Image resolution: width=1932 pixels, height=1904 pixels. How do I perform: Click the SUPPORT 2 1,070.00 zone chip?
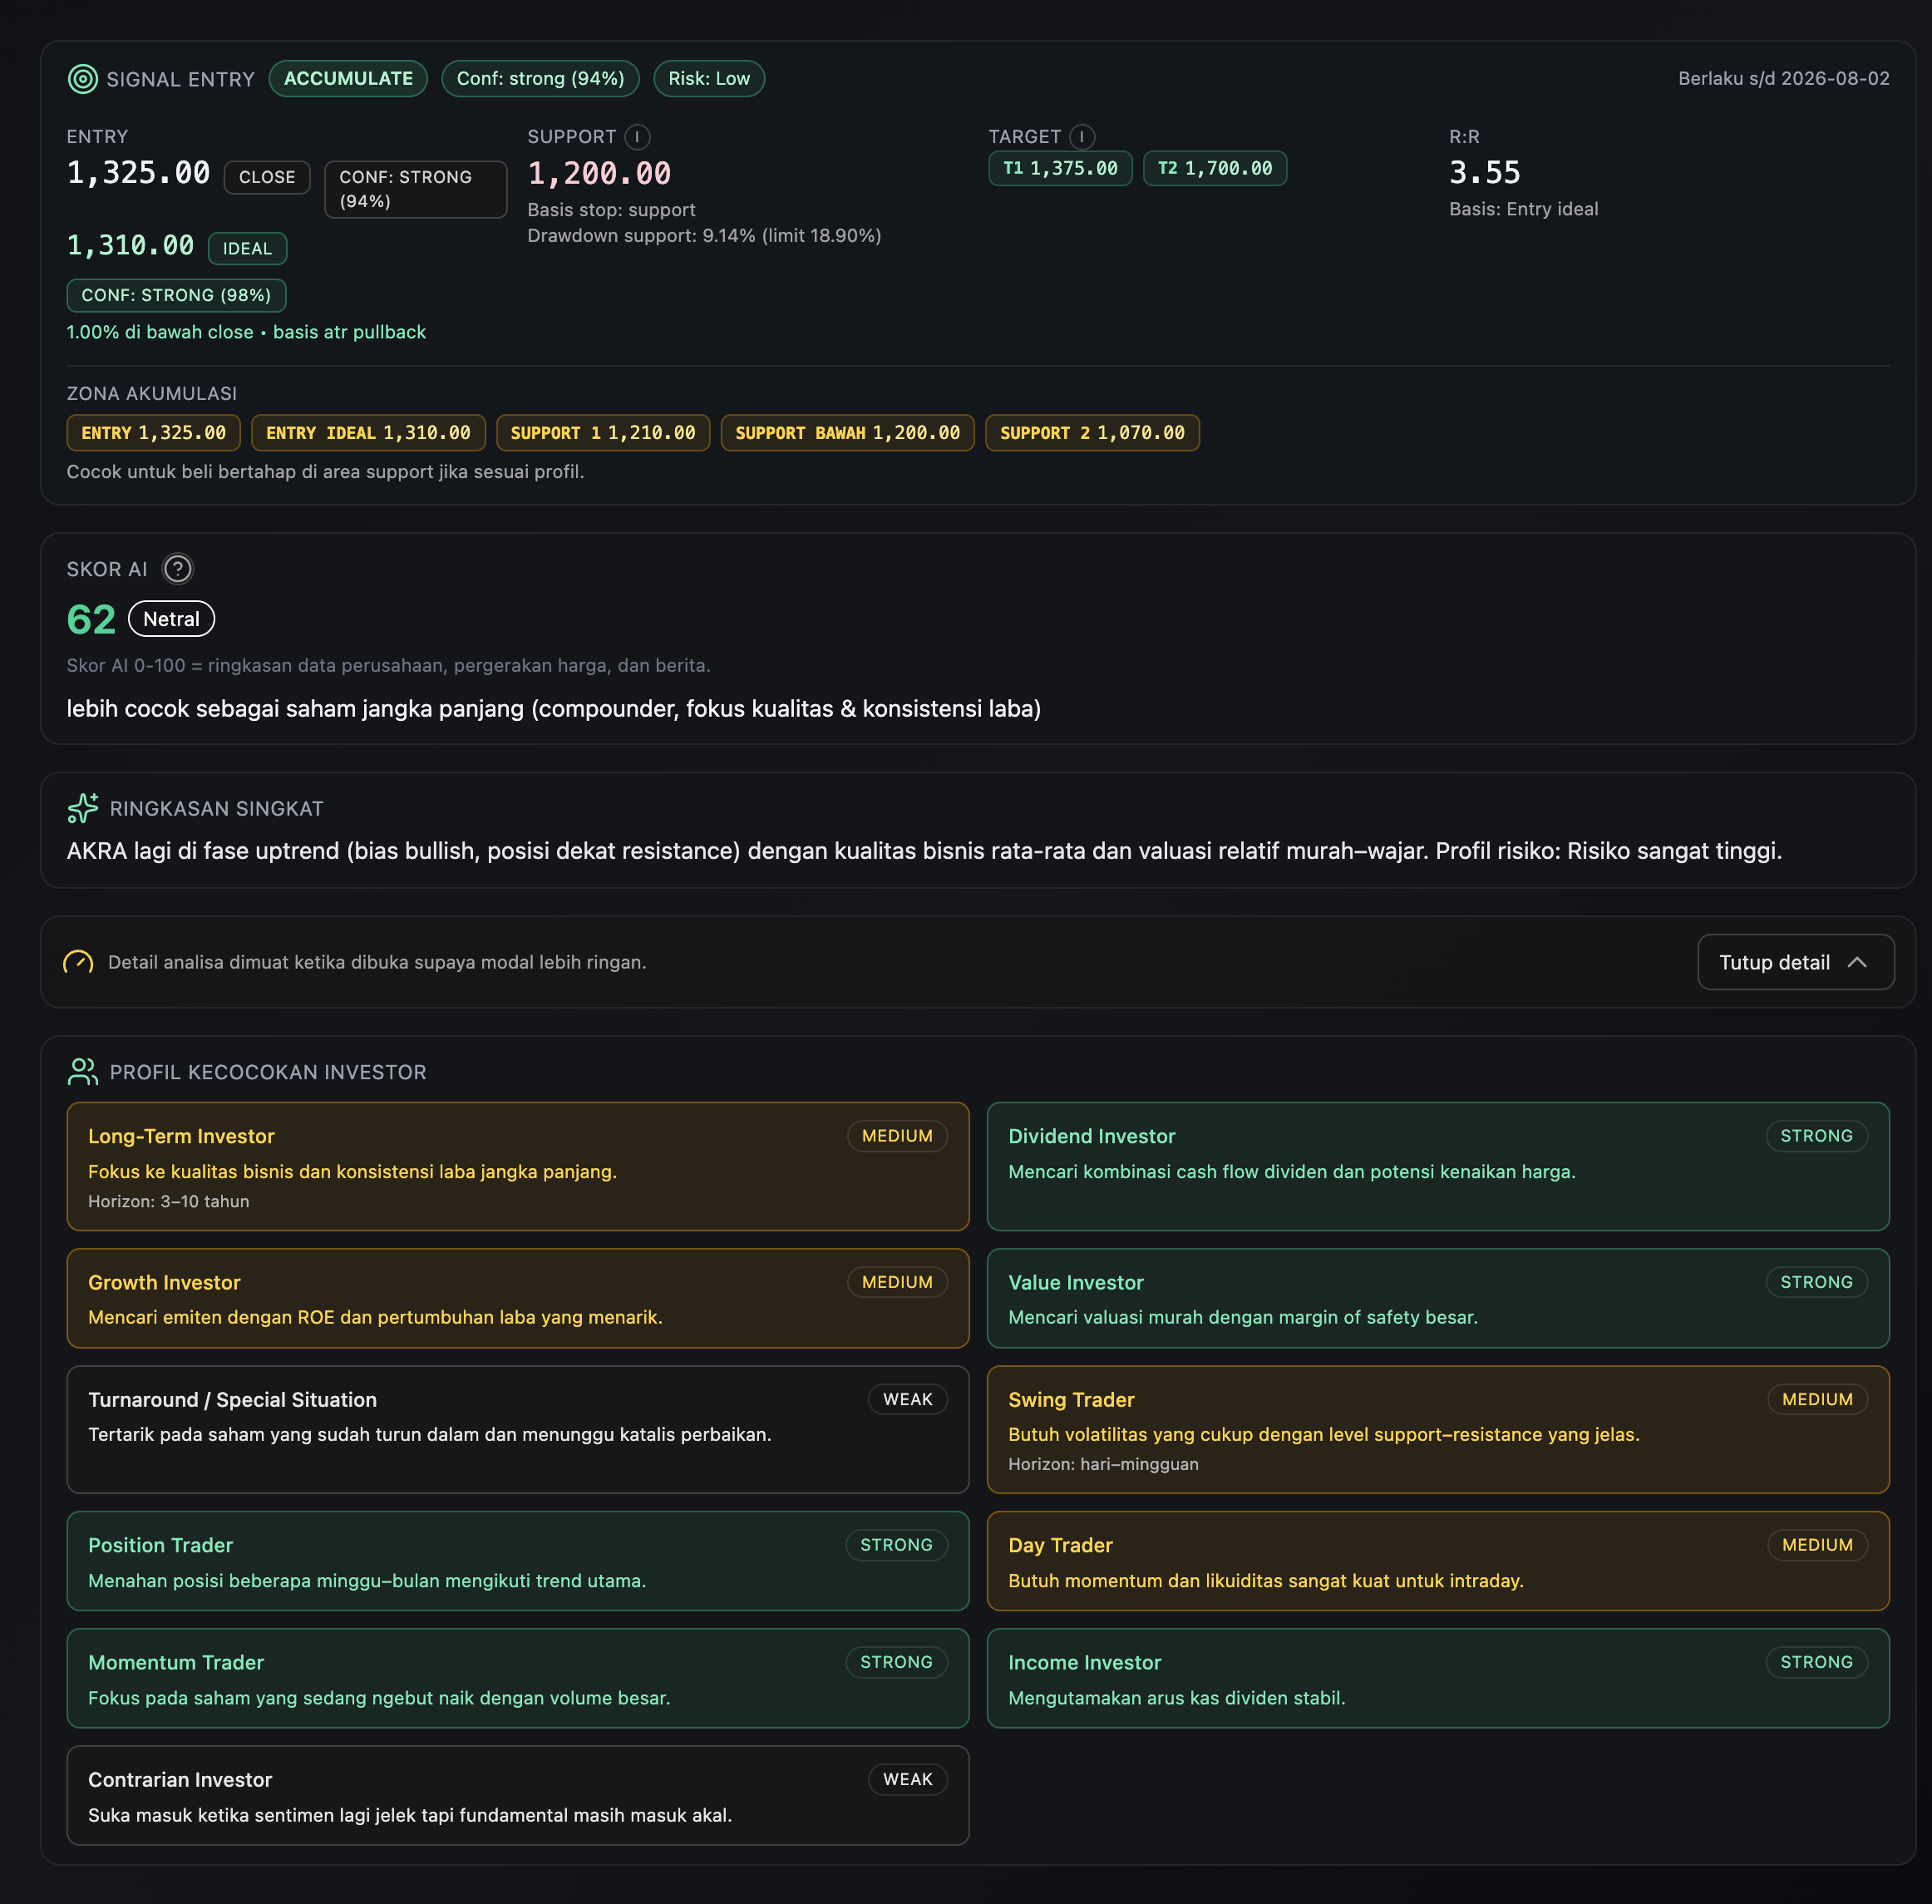click(x=1092, y=433)
